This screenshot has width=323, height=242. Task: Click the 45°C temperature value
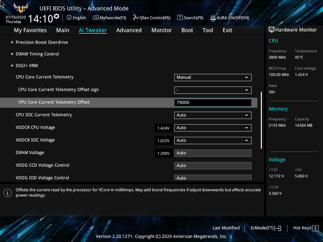[x=299, y=57]
